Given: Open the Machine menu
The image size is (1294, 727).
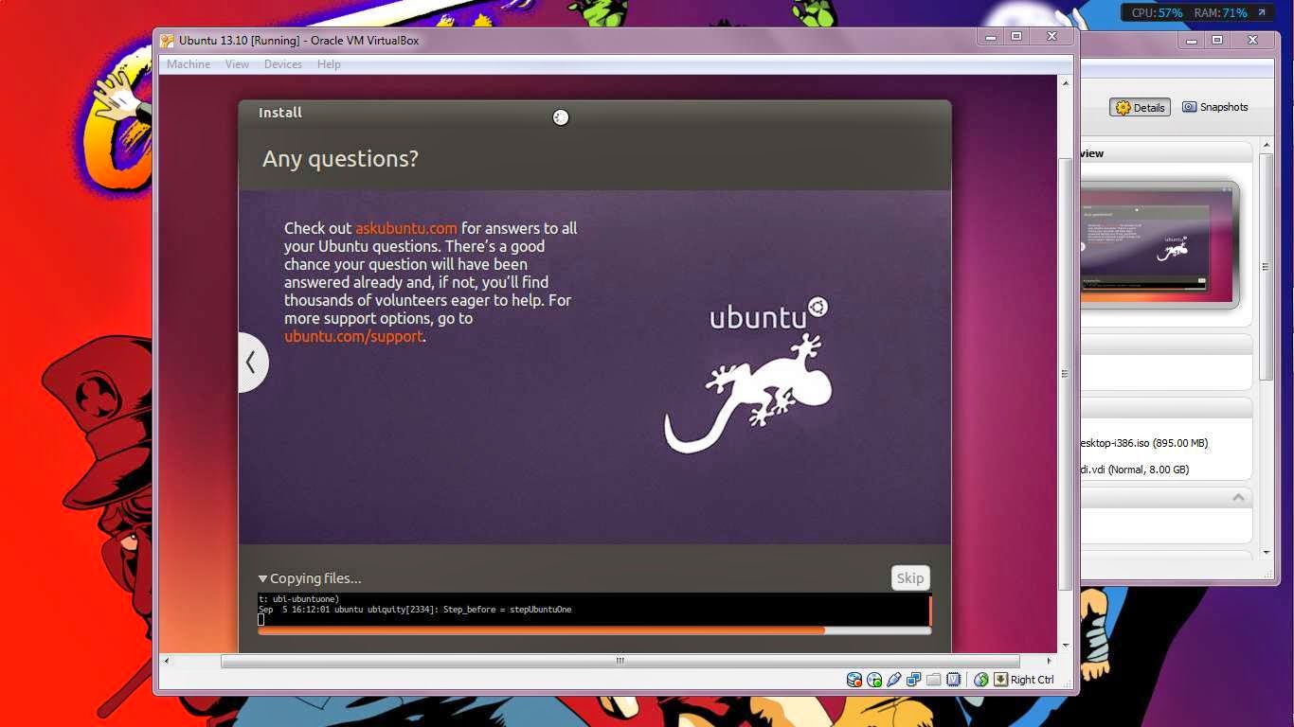Looking at the screenshot, I should 189,64.
